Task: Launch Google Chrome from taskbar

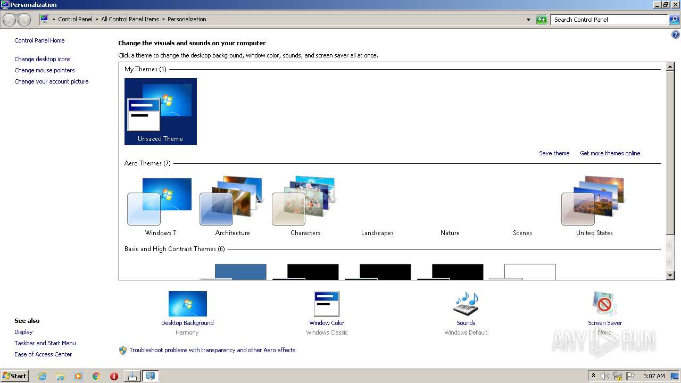Action: 96,376
